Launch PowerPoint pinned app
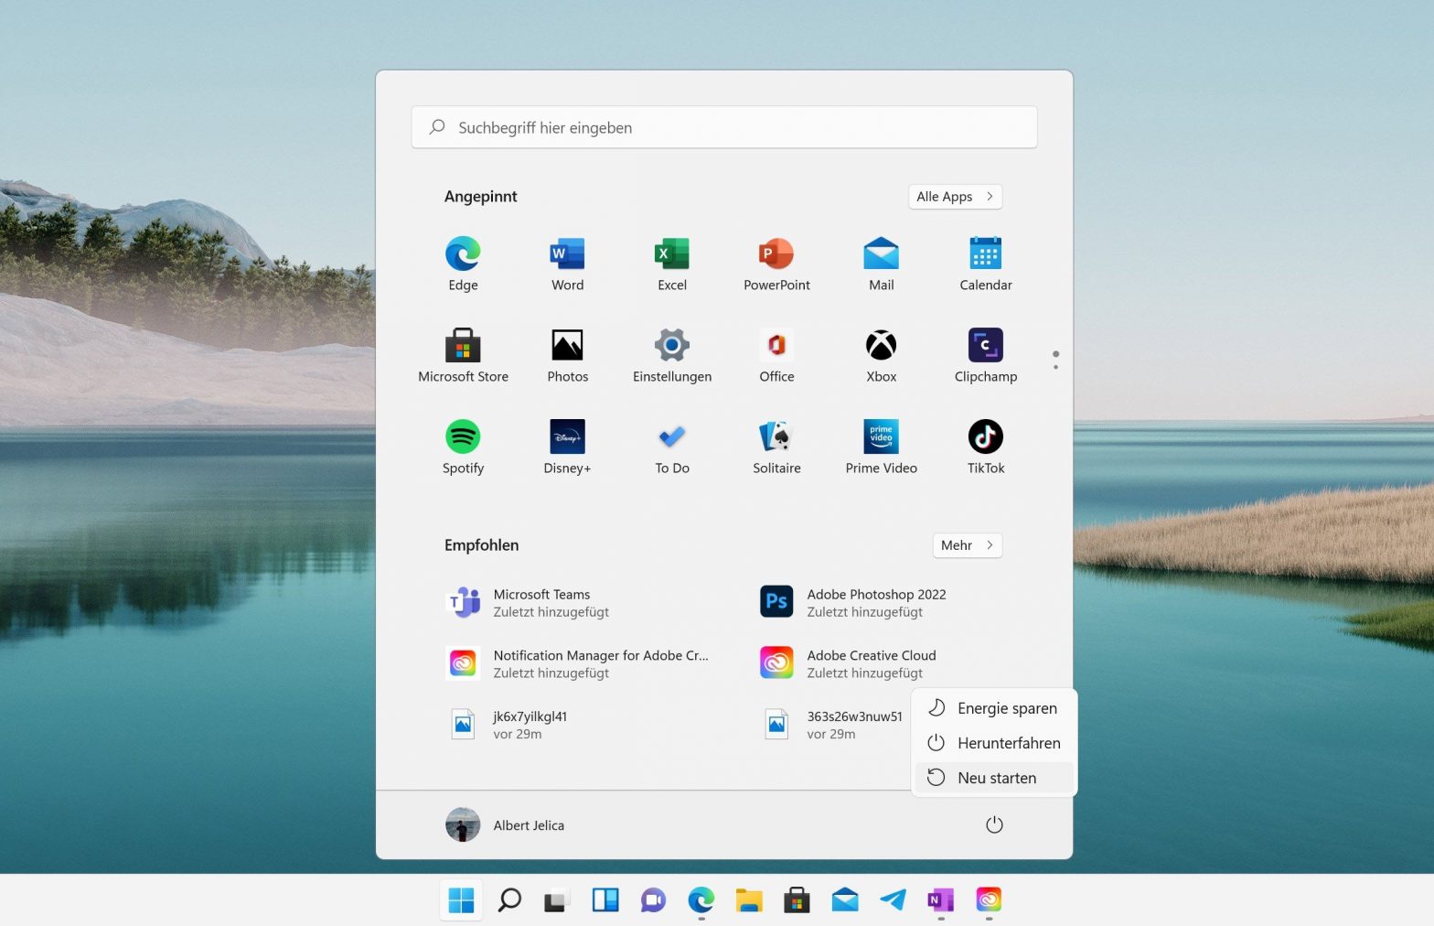The image size is (1434, 926). tap(776, 264)
